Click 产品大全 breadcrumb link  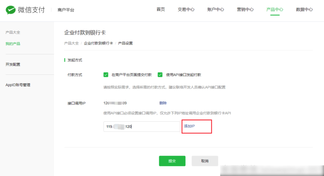pyautogui.click(x=72, y=43)
